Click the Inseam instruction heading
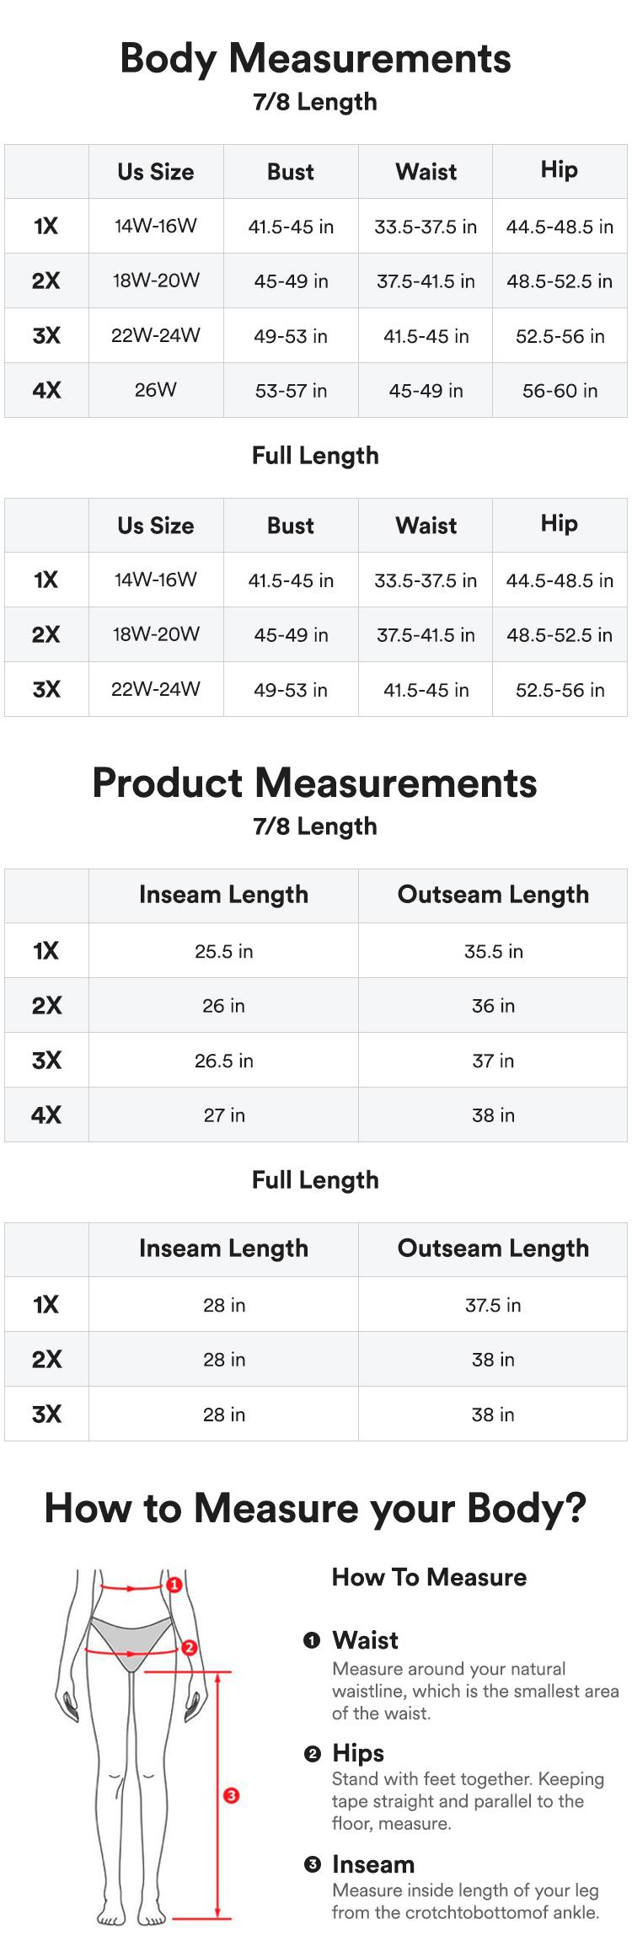Screen dimensions: 632x1946 [373, 1864]
